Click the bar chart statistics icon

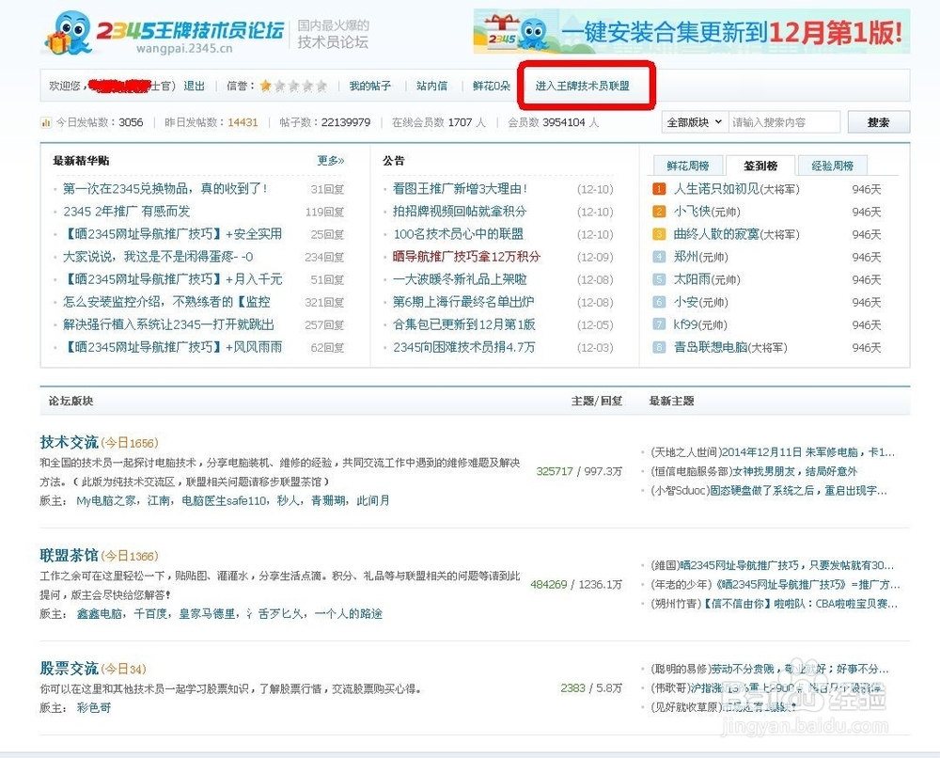click(46, 122)
